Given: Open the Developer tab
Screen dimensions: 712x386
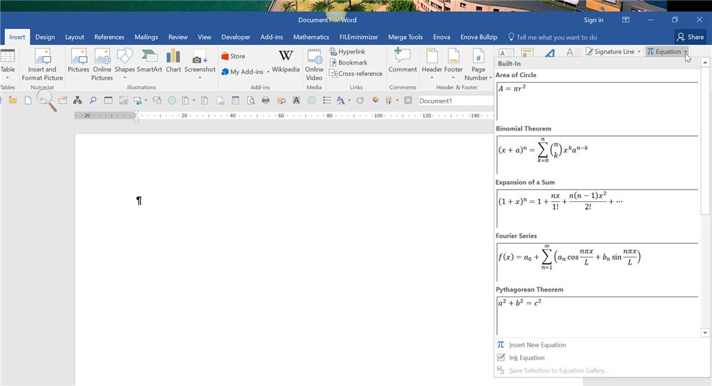Looking at the screenshot, I should pyautogui.click(x=236, y=37).
